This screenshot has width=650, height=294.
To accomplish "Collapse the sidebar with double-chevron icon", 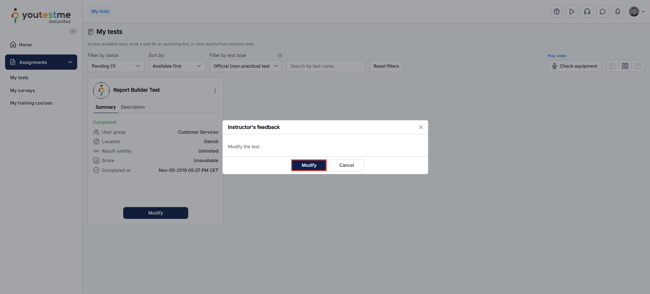I will pyautogui.click(x=73, y=31).
